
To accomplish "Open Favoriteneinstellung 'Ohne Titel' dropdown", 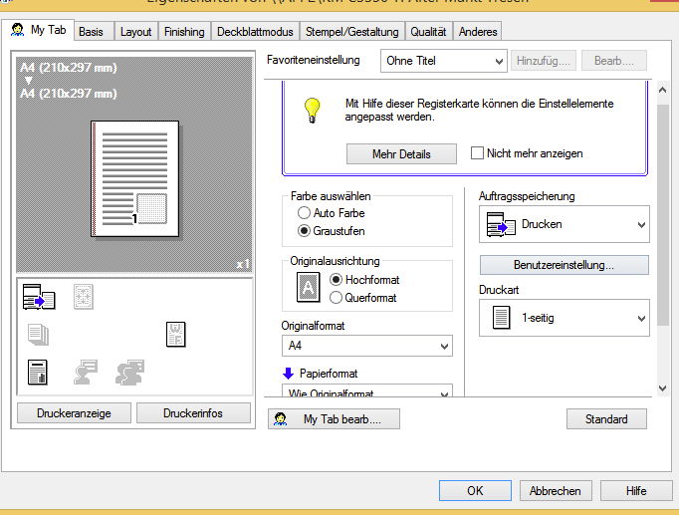I will click(x=444, y=61).
